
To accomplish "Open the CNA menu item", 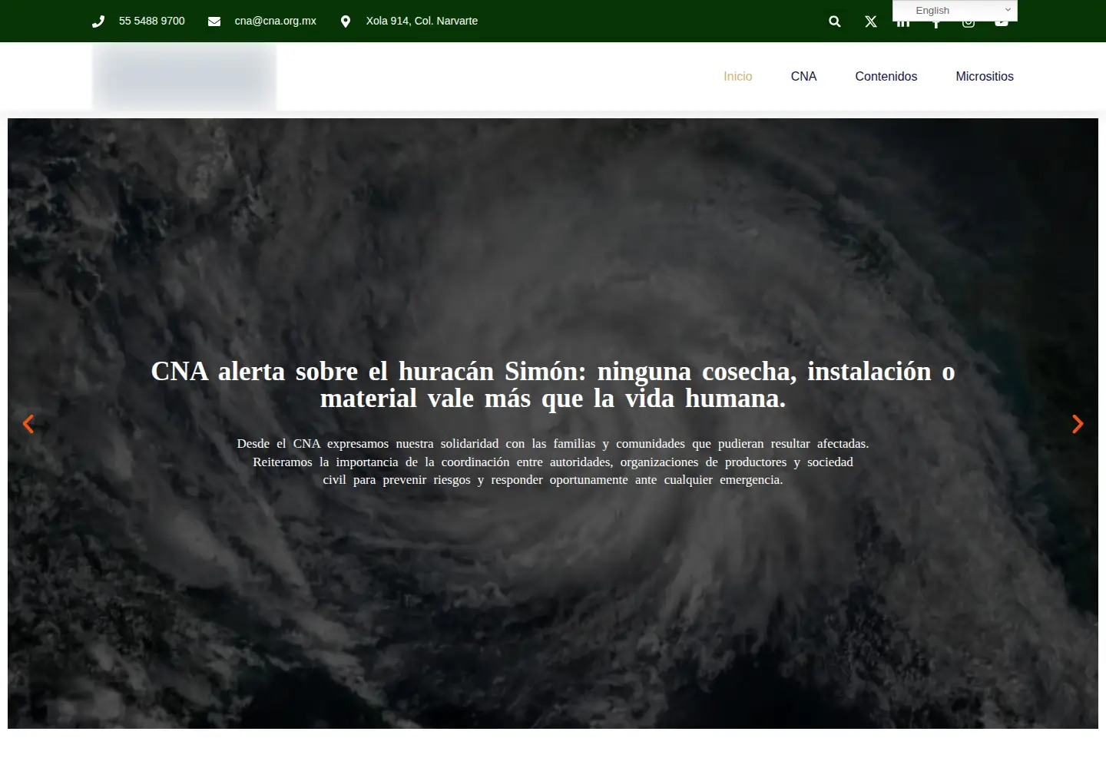I will tap(803, 76).
